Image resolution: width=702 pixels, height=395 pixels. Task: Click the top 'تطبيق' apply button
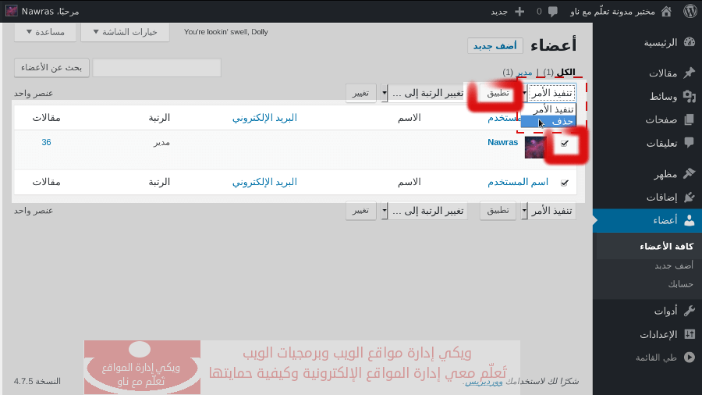tap(492, 94)
